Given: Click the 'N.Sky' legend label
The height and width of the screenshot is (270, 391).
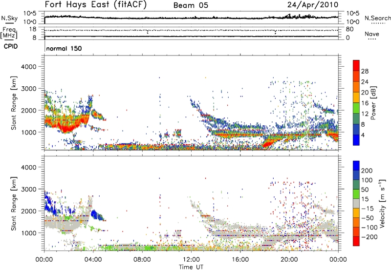Looking at the screenshot, I should pyautogui.click(x=9, y=18).
